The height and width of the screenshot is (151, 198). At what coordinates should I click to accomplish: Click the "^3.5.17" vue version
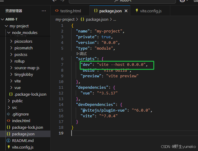coord(107,93)
